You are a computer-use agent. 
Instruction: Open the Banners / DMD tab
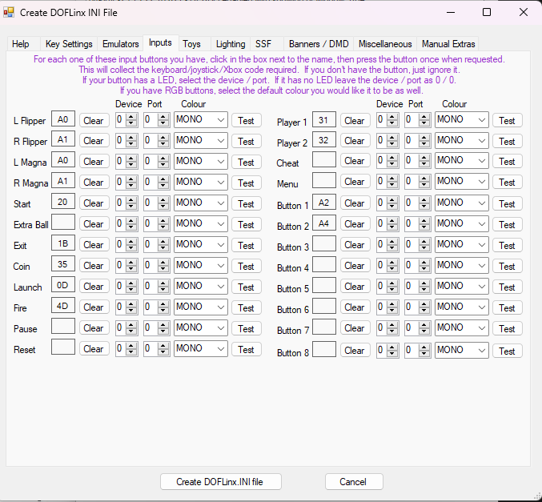click(x=319, y=44)
